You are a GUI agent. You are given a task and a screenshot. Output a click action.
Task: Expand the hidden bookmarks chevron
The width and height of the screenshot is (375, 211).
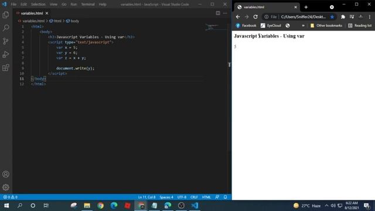[303, 26]
